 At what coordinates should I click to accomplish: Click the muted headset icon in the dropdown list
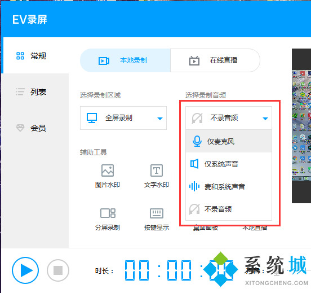point(194,209)
